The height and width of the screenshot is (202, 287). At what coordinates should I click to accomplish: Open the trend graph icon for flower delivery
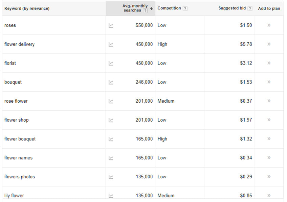coord(111,44)
